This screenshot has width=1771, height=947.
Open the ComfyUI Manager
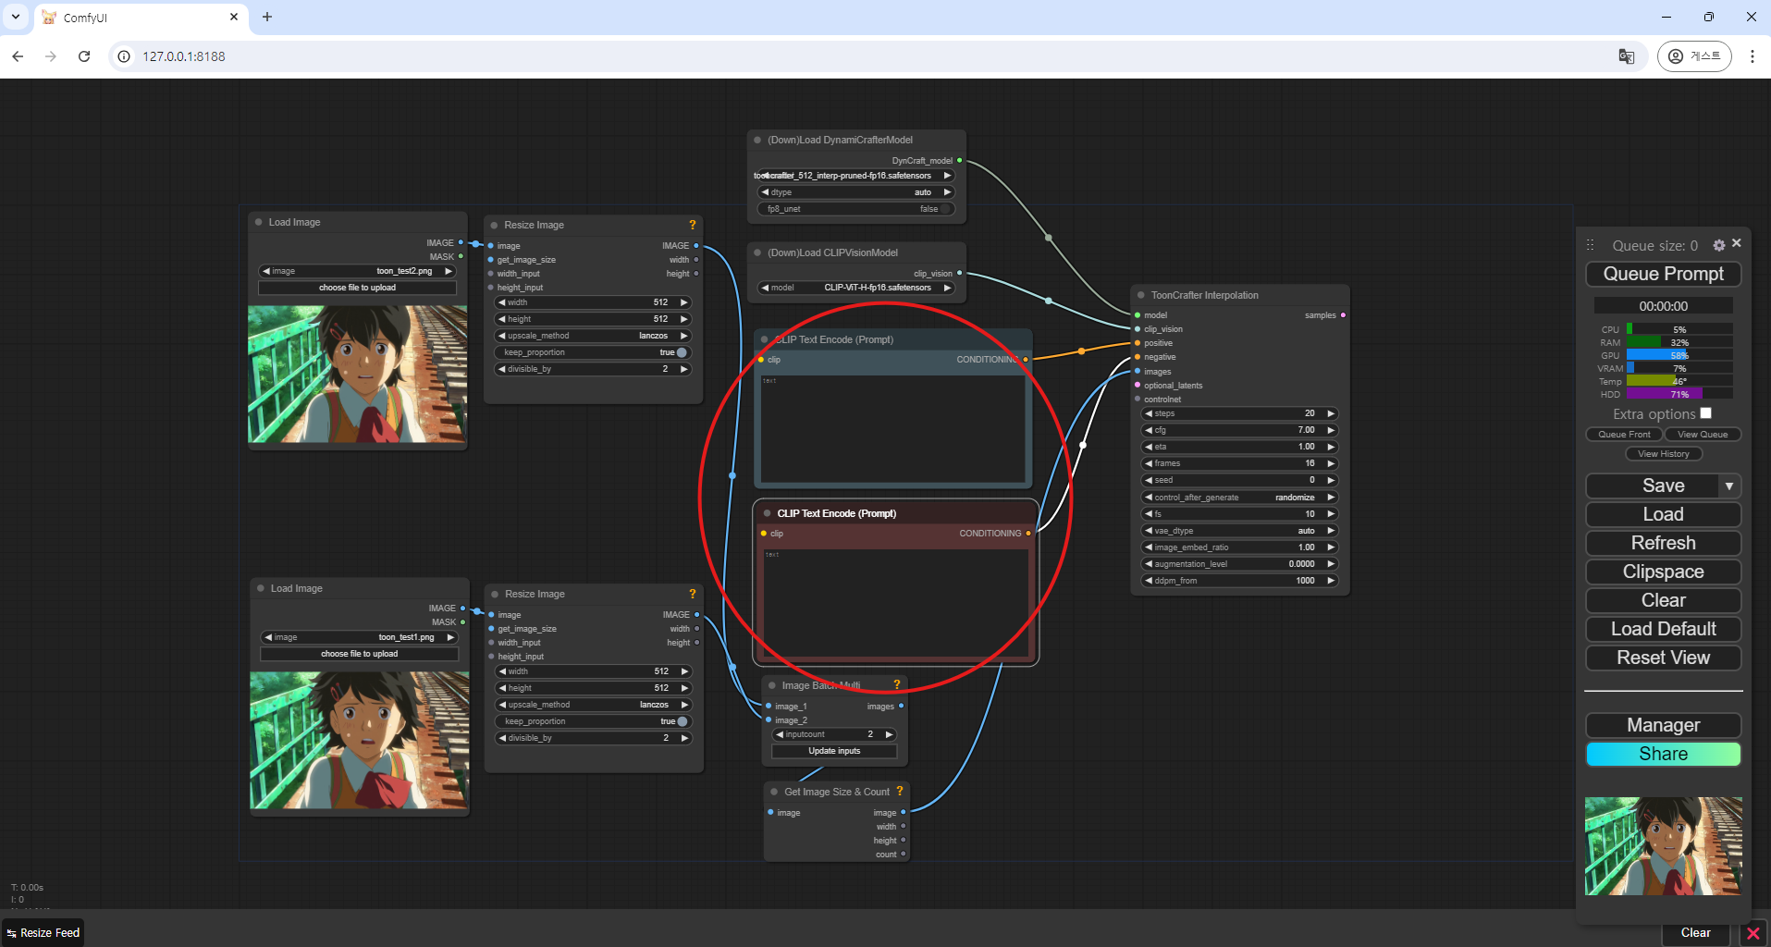[1663, 725]
